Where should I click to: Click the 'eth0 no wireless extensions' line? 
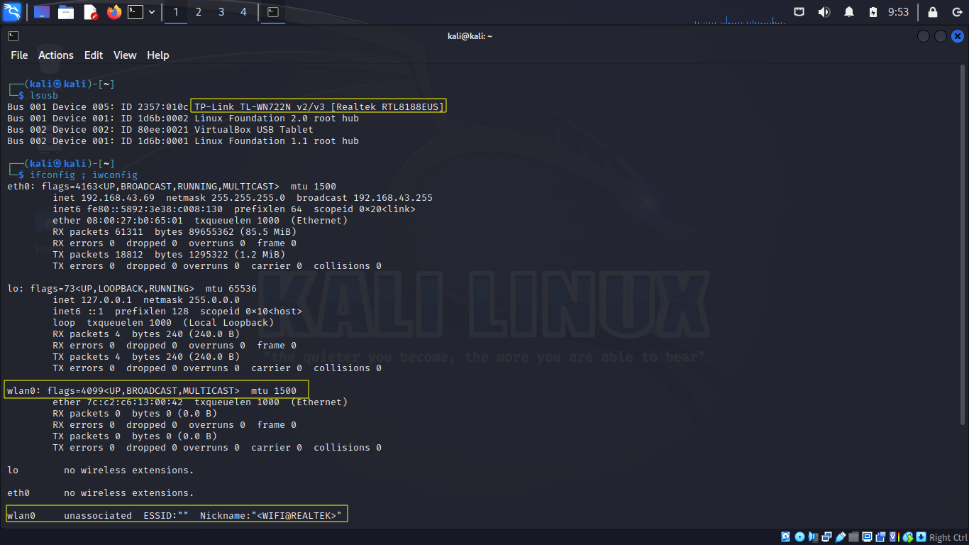click(x=101, y=492)
